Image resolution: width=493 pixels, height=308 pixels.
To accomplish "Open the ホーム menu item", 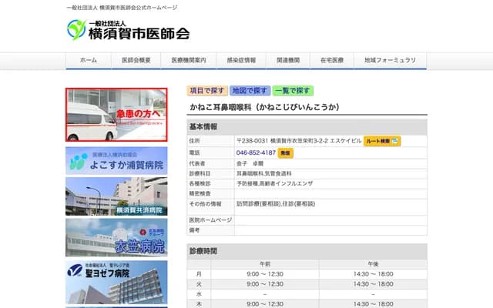I will 88,60.
